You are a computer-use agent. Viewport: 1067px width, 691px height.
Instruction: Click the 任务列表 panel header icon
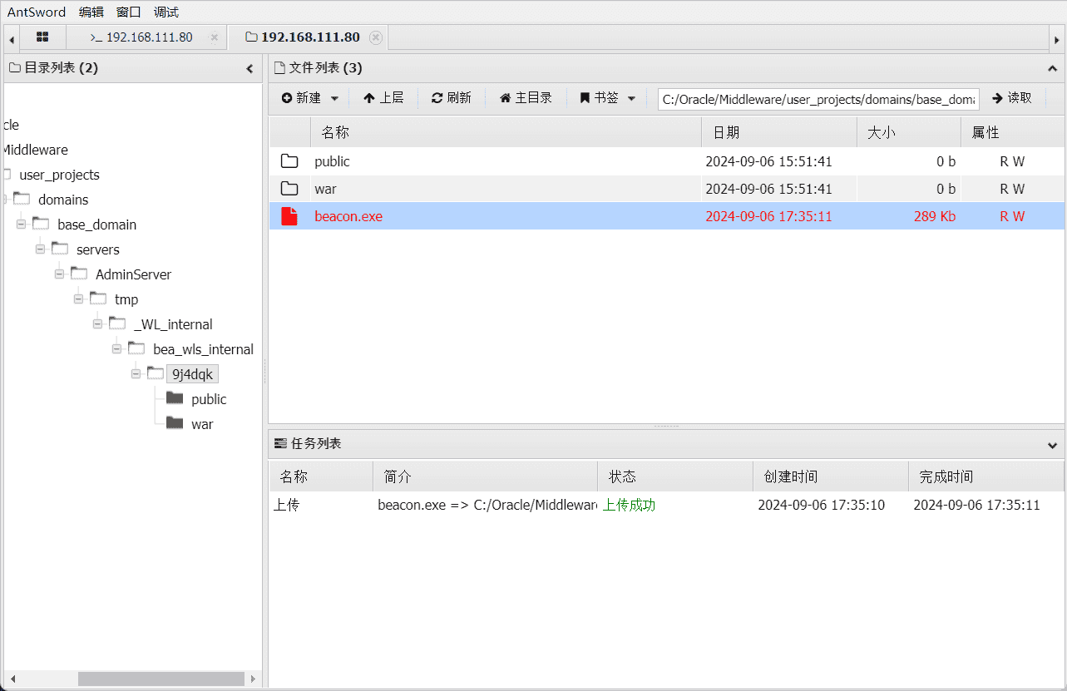279,442
